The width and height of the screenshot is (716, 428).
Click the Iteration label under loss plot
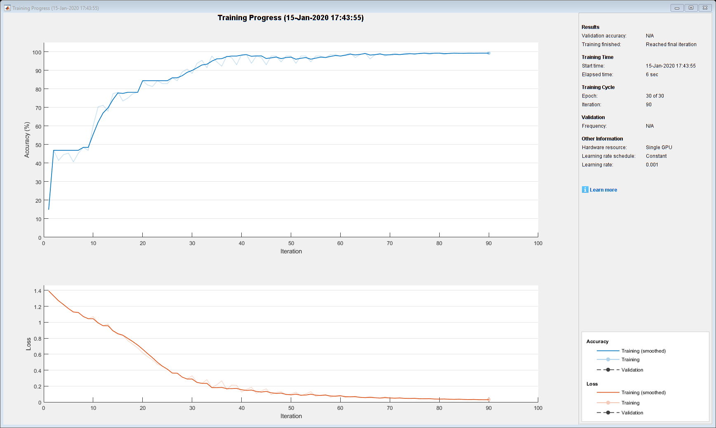(291, 416)
